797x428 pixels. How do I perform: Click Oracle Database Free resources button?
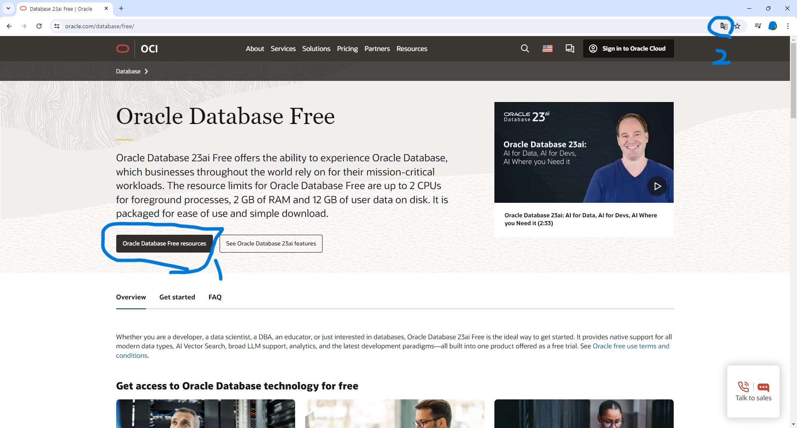click(x=164, y=243)
